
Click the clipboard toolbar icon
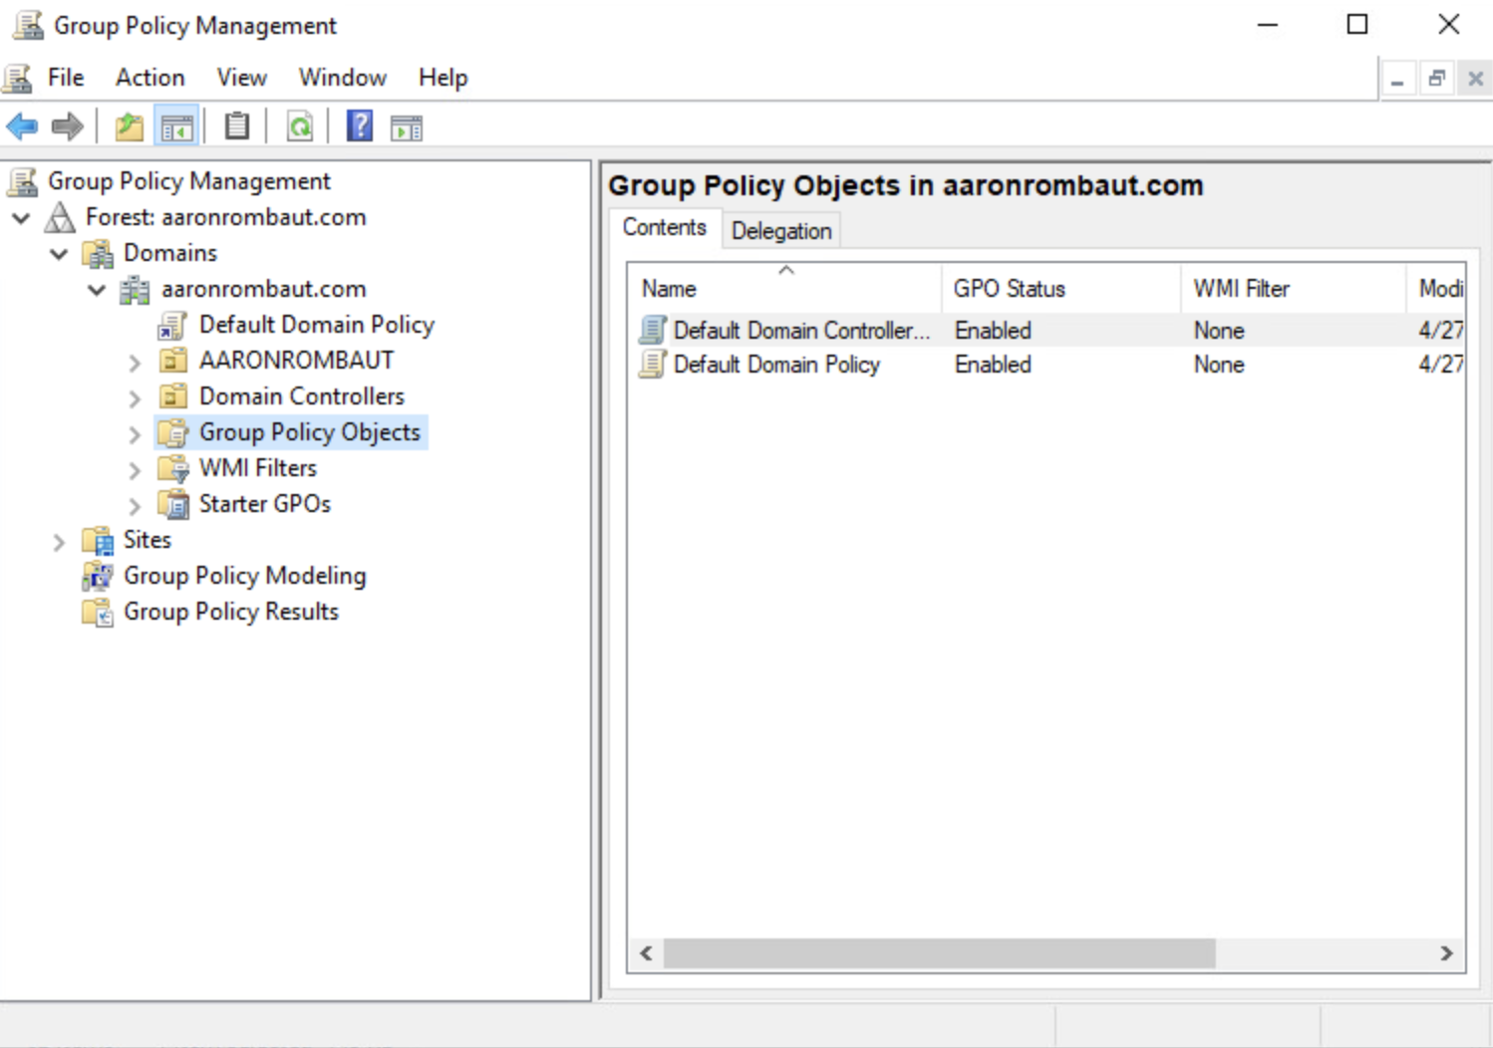235,127
